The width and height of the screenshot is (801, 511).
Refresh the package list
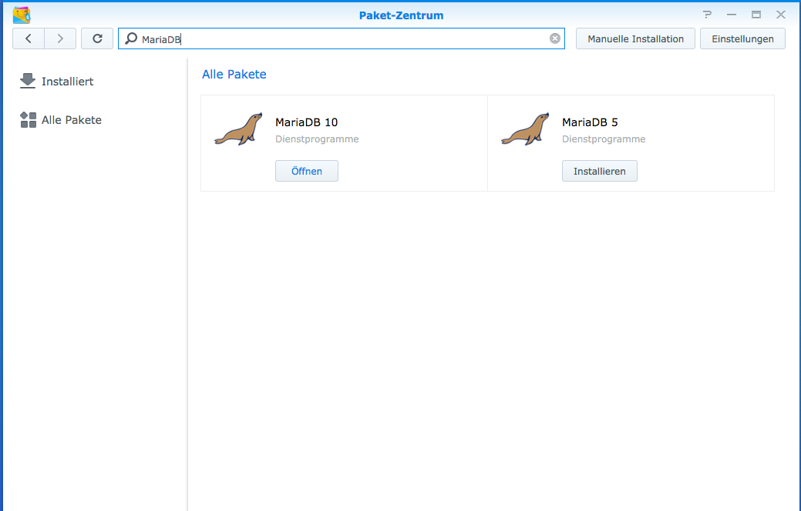[x=97, y=38]
